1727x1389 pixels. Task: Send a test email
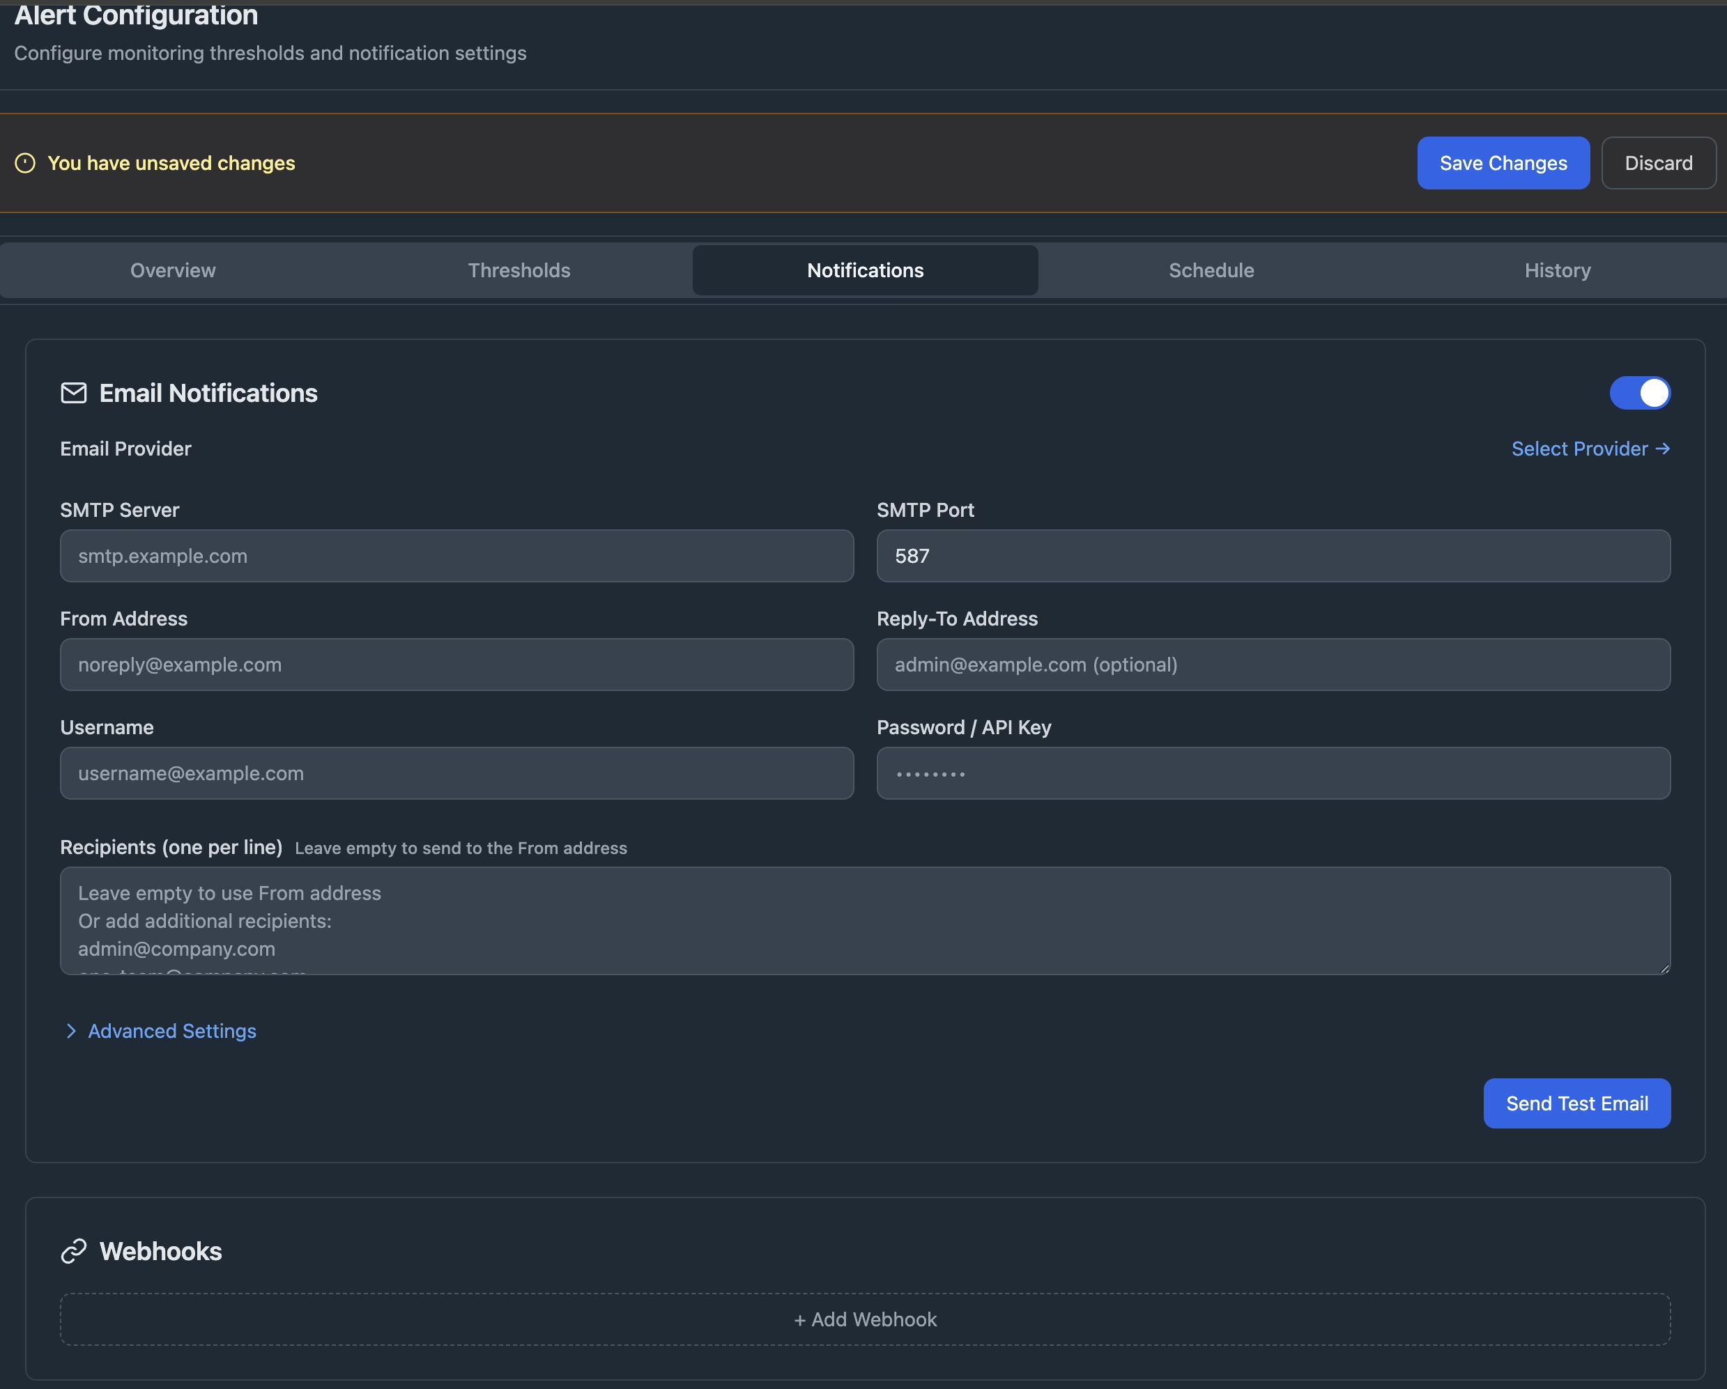tap(1577, 1103)
